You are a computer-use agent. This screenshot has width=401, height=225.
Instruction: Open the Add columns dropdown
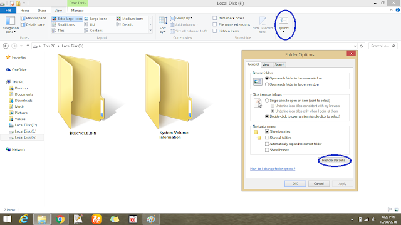click(x=184, y=24)
